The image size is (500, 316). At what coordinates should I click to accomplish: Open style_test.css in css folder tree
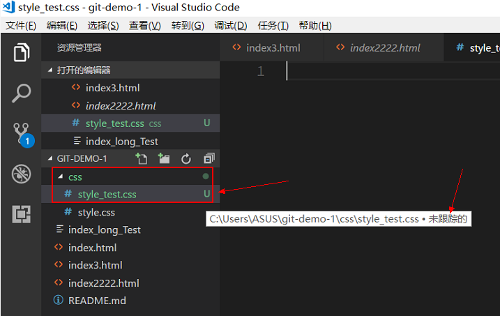(x=130, y=194)
